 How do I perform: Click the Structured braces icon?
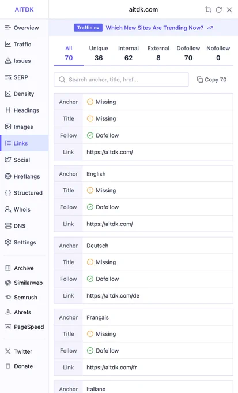coord(8,192)
